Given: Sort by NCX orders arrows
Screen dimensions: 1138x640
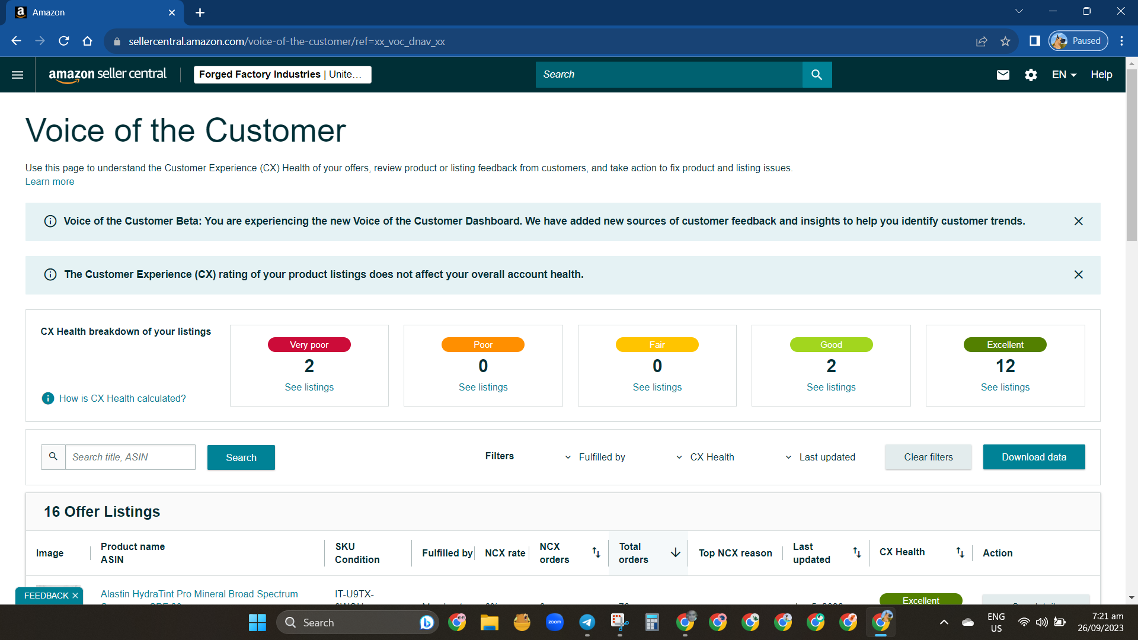Looking at the screenshot, I should click(596, 552).
